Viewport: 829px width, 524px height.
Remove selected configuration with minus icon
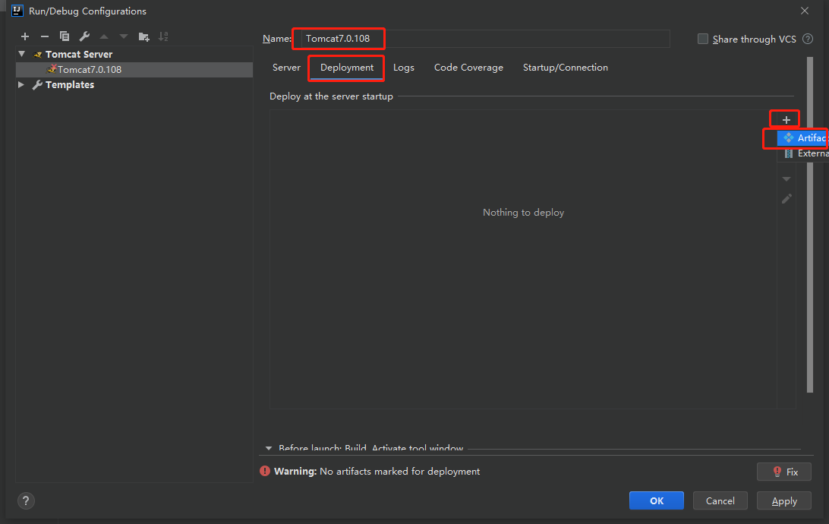pyautogui.click(x=44, y=36)
